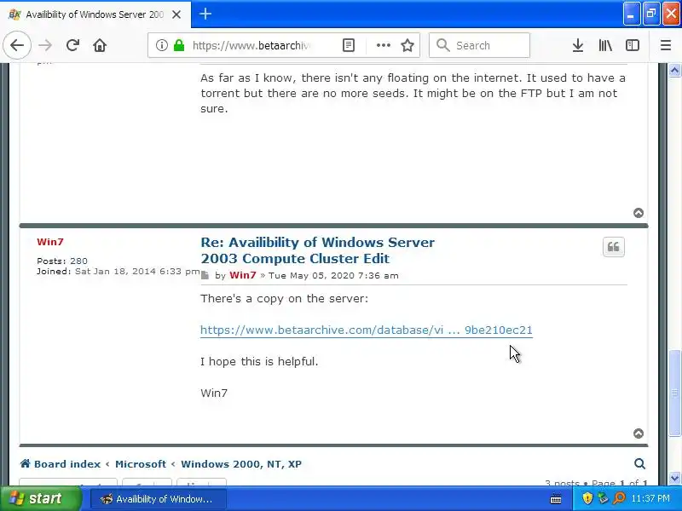
Task: Open the betaarchive database link
Action: pos(367,330)
